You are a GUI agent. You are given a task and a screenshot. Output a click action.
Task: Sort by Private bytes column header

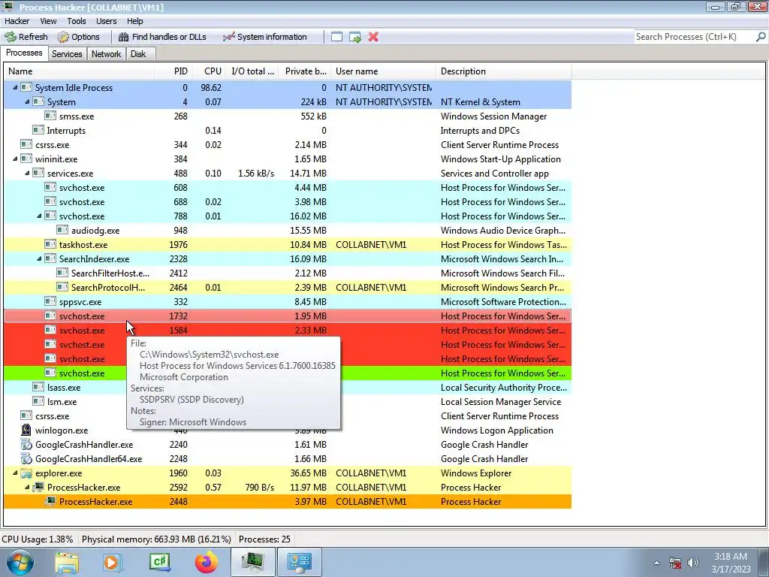pos(305,71)
